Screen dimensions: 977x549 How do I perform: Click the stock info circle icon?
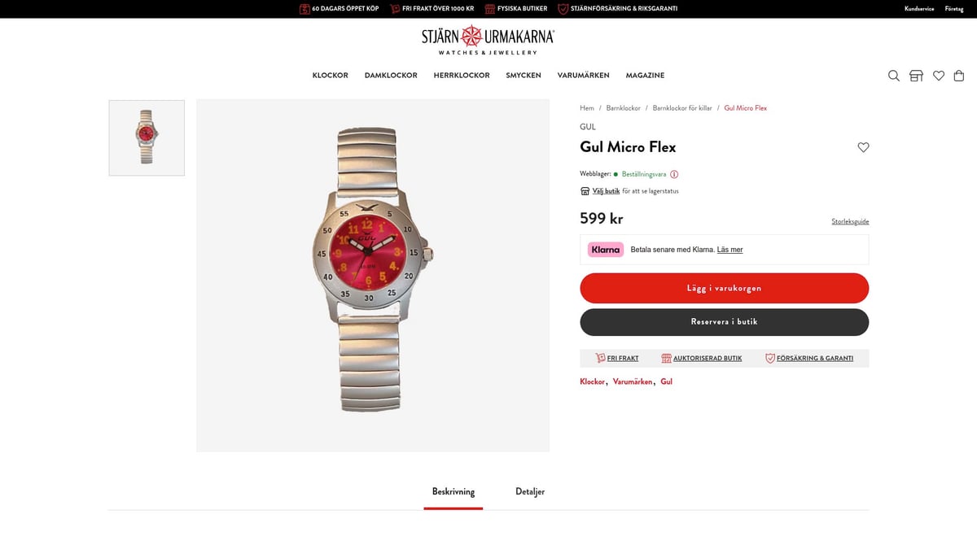click(674, 174)
